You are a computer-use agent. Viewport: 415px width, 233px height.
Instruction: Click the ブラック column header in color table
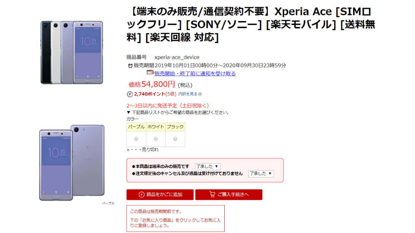point(175,127)
